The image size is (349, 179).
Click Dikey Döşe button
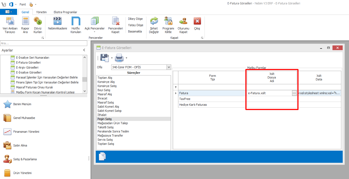click(135, 19)
